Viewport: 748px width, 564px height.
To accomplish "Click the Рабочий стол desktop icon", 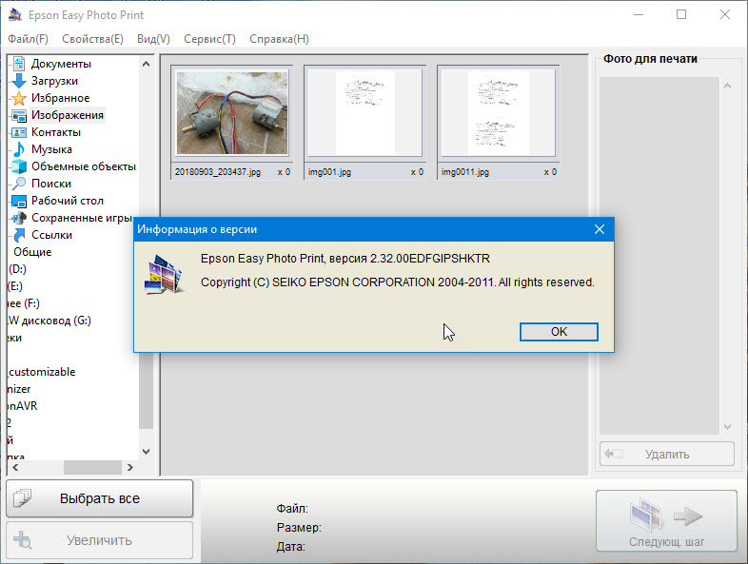I will (x=19, y=201).
